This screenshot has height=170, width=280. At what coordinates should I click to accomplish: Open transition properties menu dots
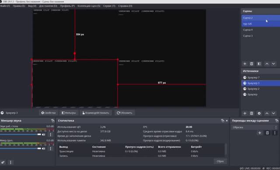coord(275,133)
